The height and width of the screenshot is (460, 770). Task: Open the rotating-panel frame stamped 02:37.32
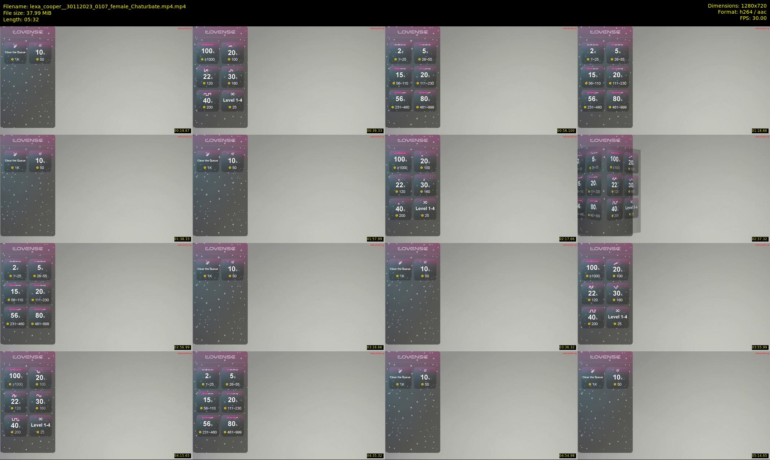tap(674, 188)
